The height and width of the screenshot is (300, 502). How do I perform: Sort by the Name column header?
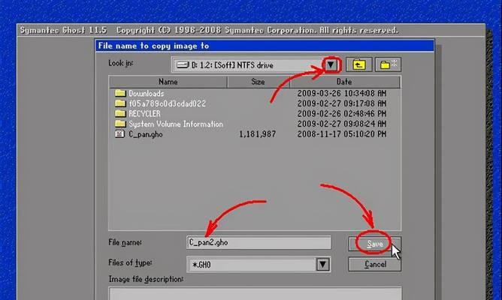(x=168, y=82)
